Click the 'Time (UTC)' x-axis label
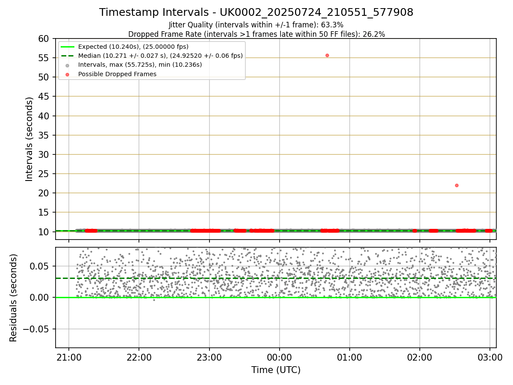This screenshot has height=385, width=513. [x=276, y=370]
